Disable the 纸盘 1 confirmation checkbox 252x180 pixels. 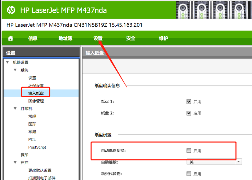tap(189, 102)
